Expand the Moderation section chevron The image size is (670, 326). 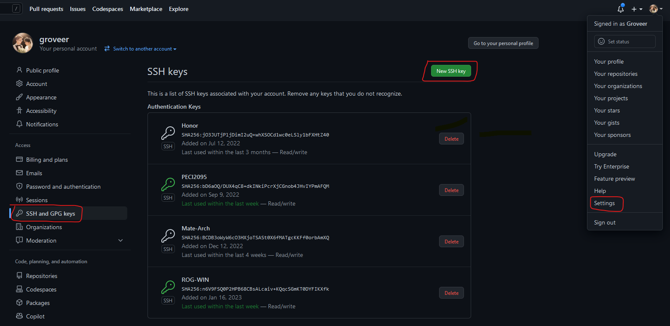[x=121, y=240]
